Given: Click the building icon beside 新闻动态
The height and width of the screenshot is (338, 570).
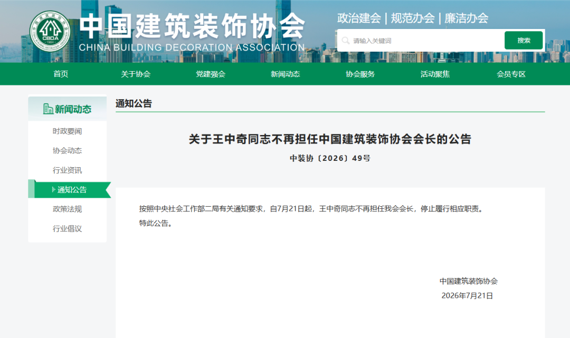Looking at the screenshot, I should click(x=48, y=109).
